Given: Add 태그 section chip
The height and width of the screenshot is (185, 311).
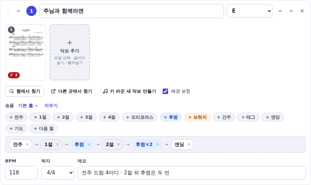Looking at the screenshot, I should point(248,117).
